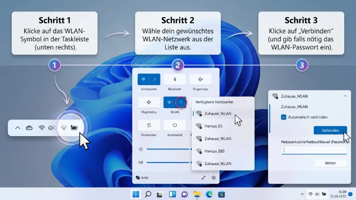Edit quick settings with the pencil icon
356x200 pixels.
point(204,178)
